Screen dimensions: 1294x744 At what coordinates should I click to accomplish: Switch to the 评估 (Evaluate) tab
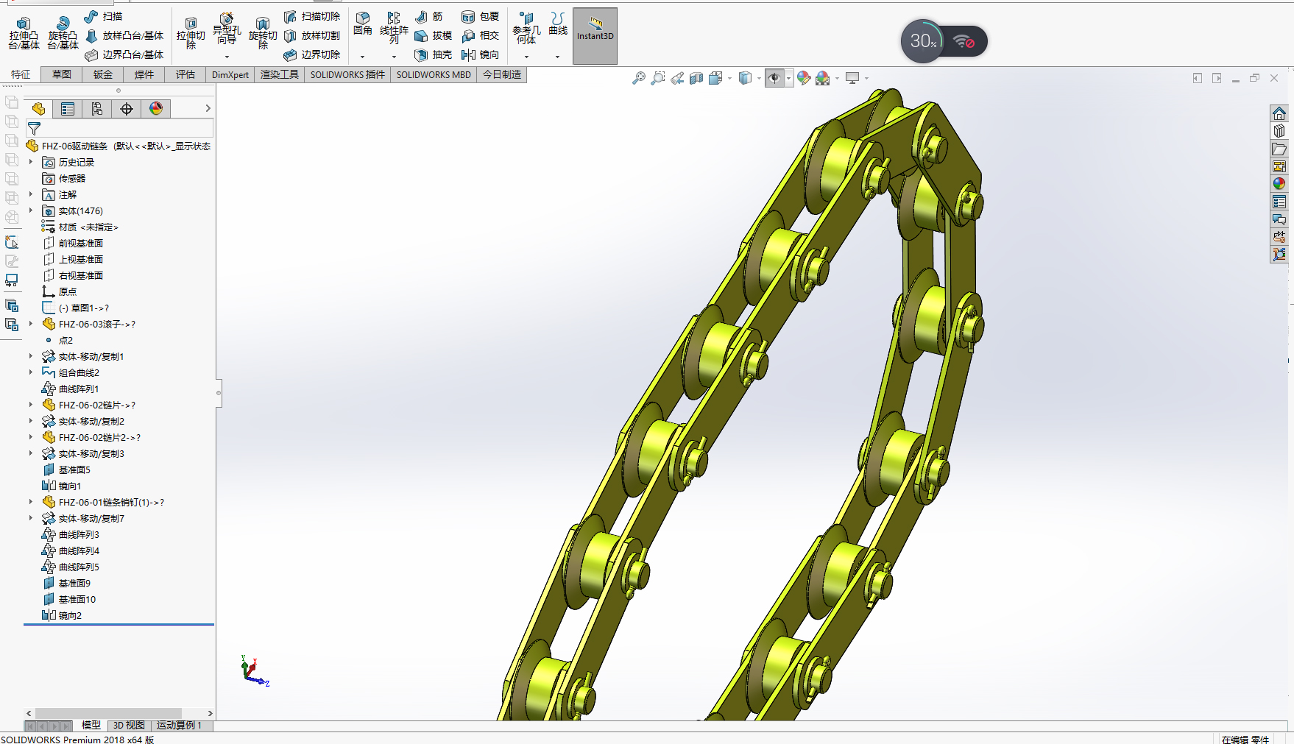[x=185, y=74]
